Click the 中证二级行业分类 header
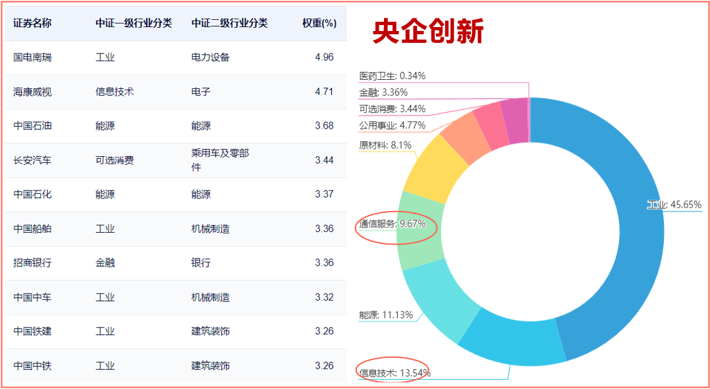 [x=230, y=23]
